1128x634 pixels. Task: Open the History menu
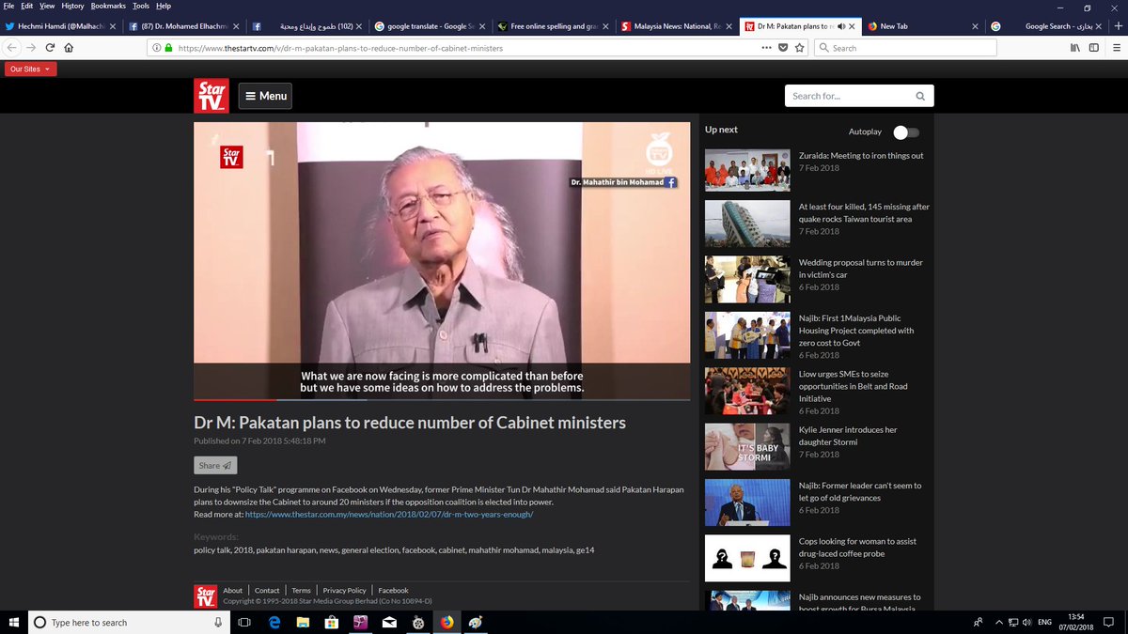(72, 6)
